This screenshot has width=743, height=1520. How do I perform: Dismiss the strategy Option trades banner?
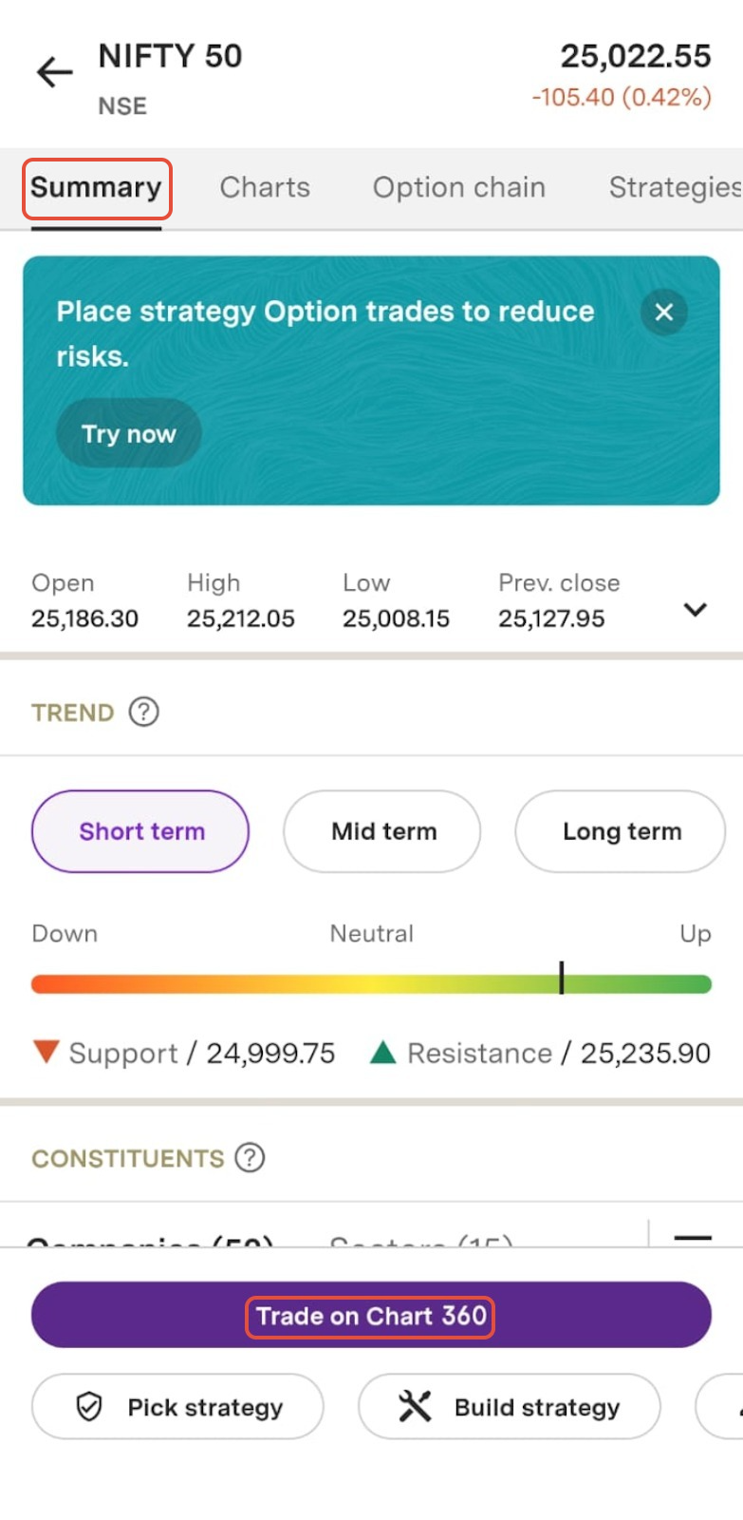(x=664, y=312)
